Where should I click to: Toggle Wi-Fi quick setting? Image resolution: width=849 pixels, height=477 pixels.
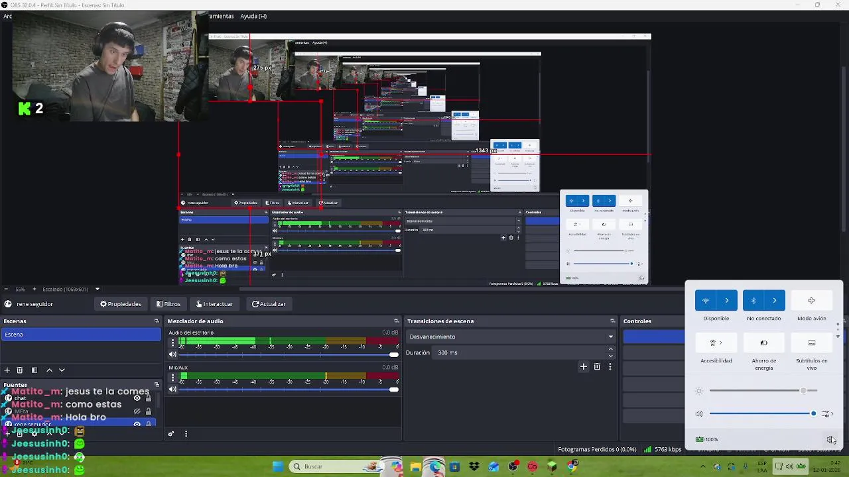(x=706, y=301)
